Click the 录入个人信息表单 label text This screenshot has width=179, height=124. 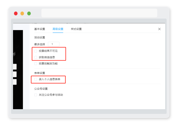[x=49, y=79]
